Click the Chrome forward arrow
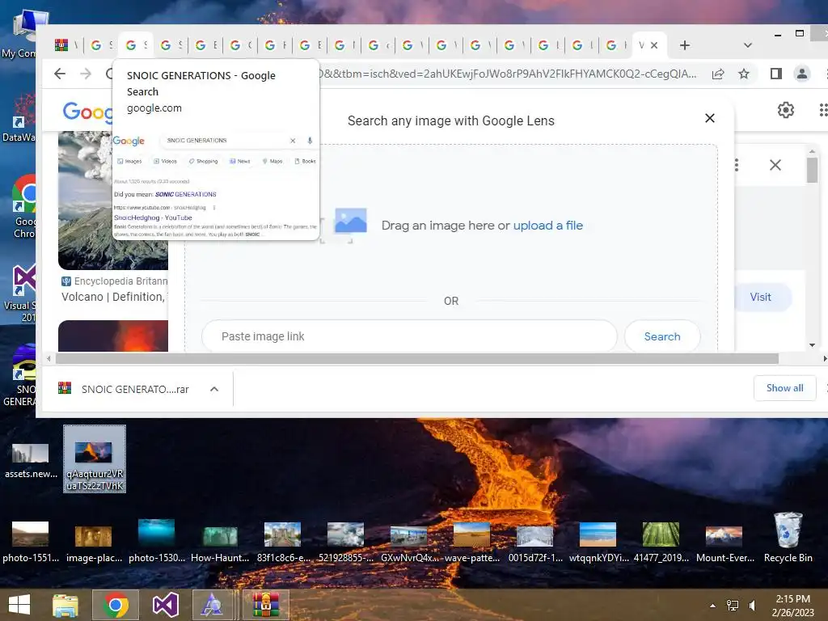This screenshot has height=621, width=828. pos(86,74)
